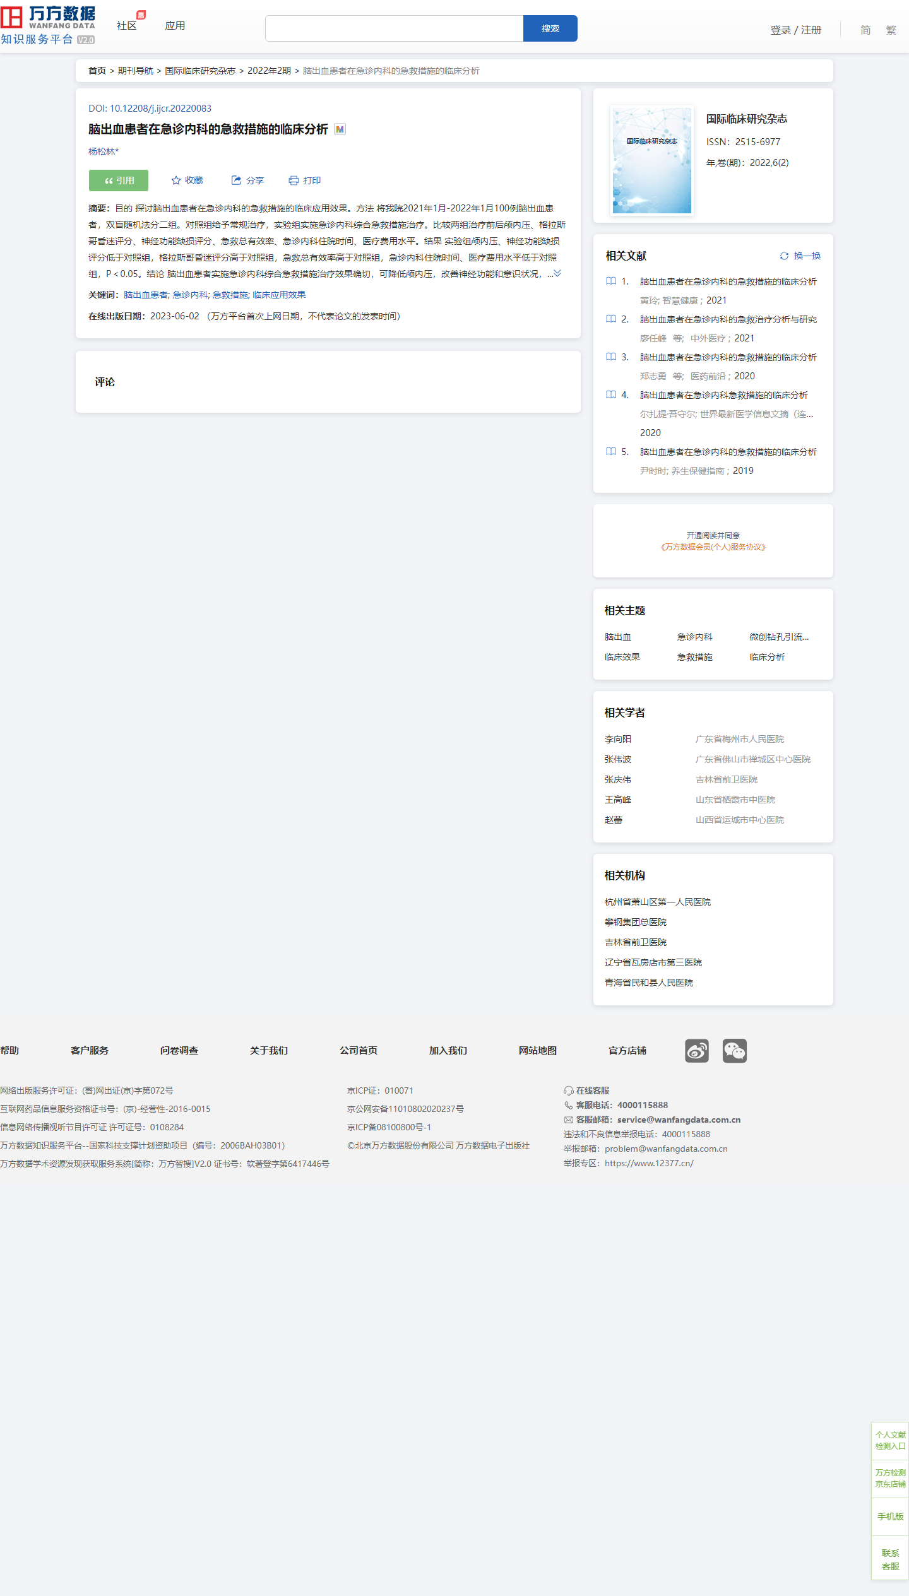909x1596 pixels.
Task: Click the 分享 share icon
Action: point(236,180)
